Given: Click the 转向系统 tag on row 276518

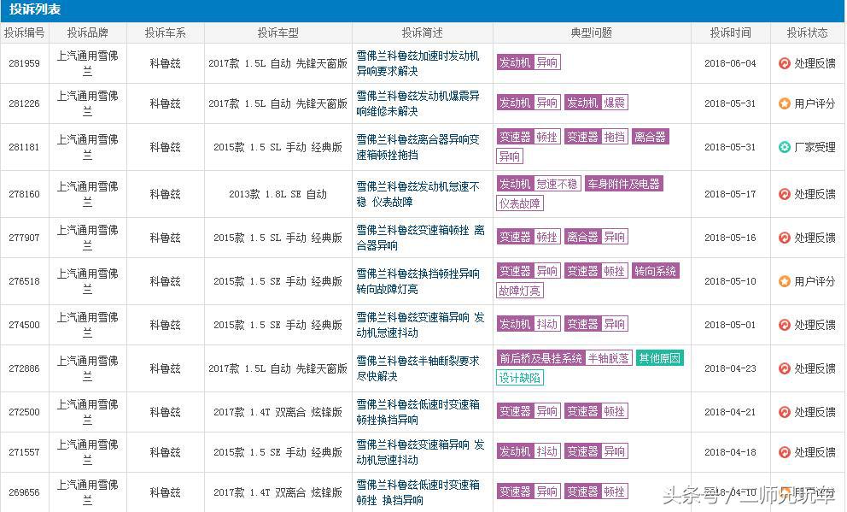Looking at the screenshot, I should pos(656,271).
